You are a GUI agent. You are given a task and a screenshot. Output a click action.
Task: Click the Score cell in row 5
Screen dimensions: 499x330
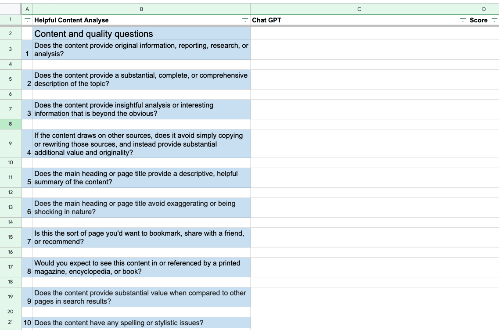[484, 79]
